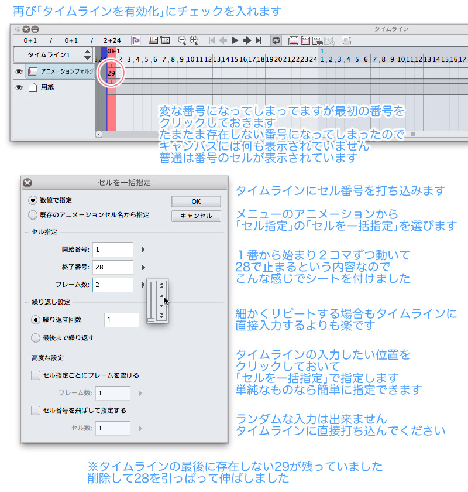The height and width of the screenshot is (492, 468).
Task: Zoom in the timeline view
Action: (x=194, y=40)
